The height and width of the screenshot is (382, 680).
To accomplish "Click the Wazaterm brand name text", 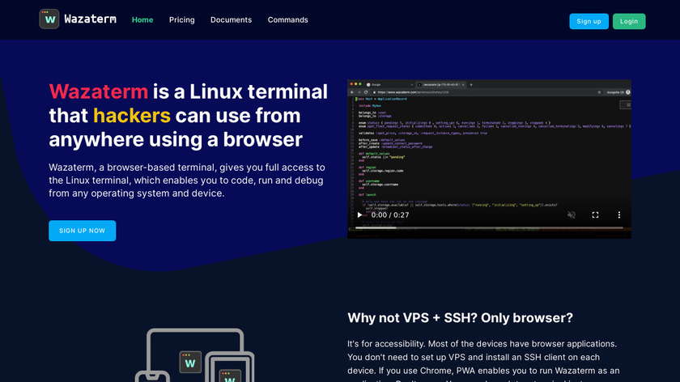I will [90, 19].
